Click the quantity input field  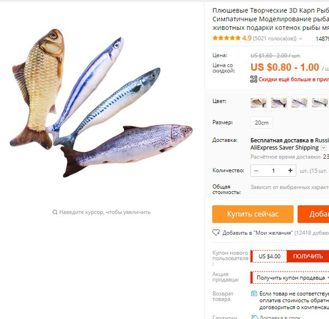click(273, 171)
